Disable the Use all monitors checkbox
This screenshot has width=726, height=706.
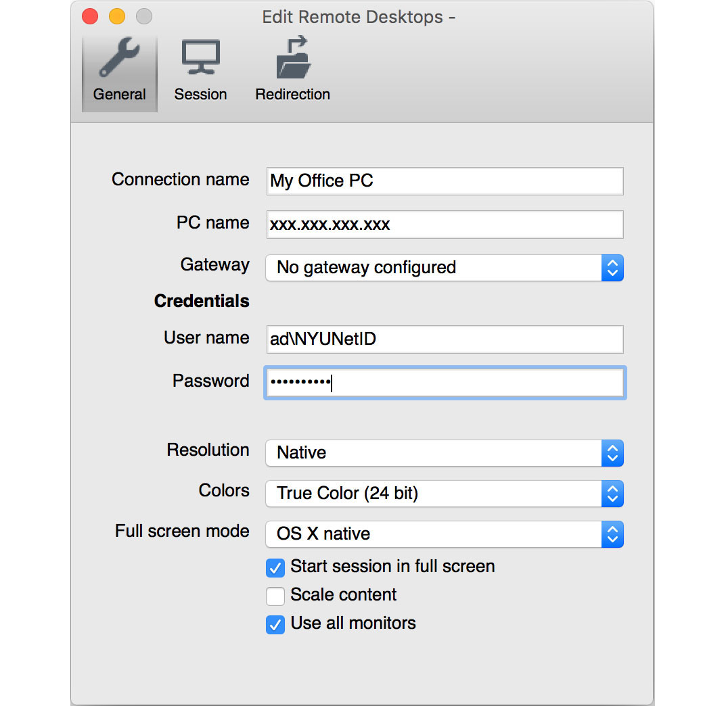tap(275, 624)
